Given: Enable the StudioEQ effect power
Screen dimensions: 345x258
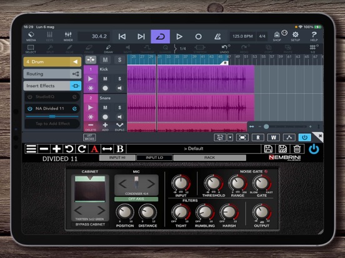Looking at the screenshot, I should point(30,97).
